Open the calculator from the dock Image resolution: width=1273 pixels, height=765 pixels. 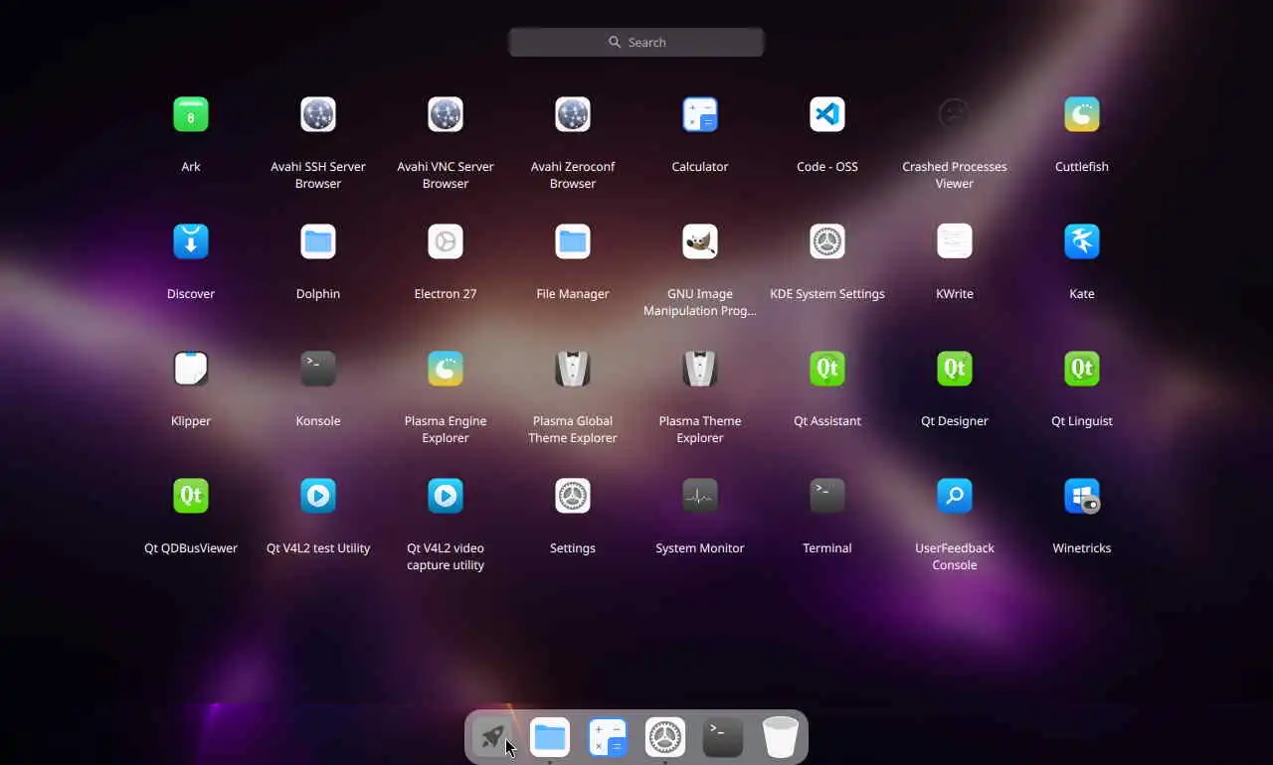608,737
